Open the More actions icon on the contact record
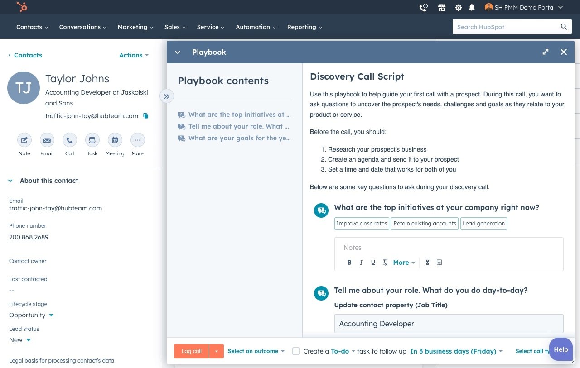The height and width of the screenshot is (368, 580). (137, 140)
